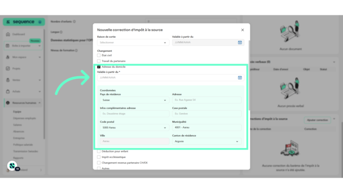Expand the Mon espace chevron

click(x=39, y=57)
